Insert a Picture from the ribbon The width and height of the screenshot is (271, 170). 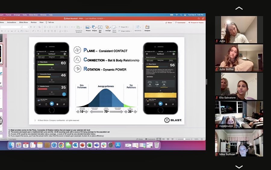click(x=88, y=28)
